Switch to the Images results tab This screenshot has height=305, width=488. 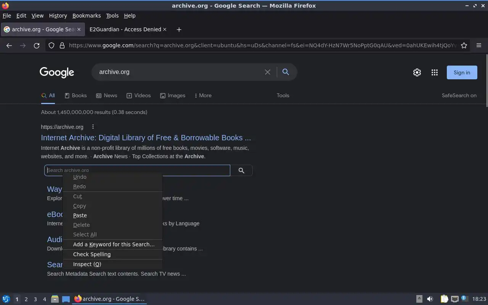point(172,95)
